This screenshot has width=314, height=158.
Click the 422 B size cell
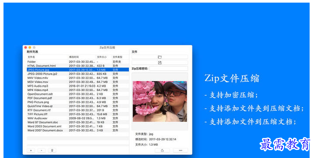(x=101, y=66)
